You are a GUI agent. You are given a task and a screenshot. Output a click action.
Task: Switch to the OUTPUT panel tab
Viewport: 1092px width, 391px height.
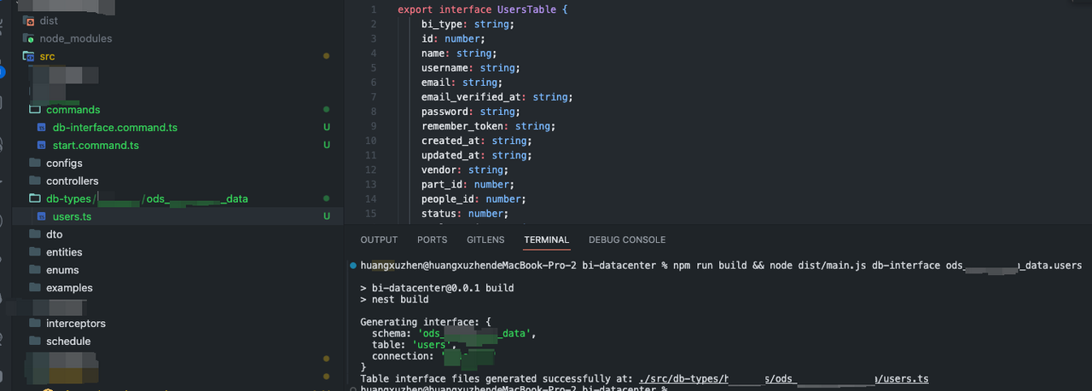[x=379, y=240]
